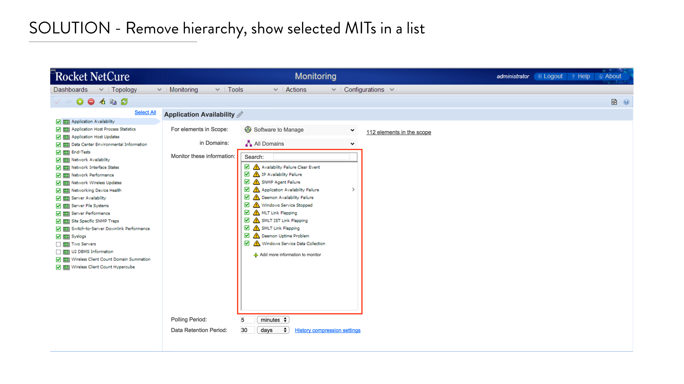Open History compression settings link

[327, 330]
